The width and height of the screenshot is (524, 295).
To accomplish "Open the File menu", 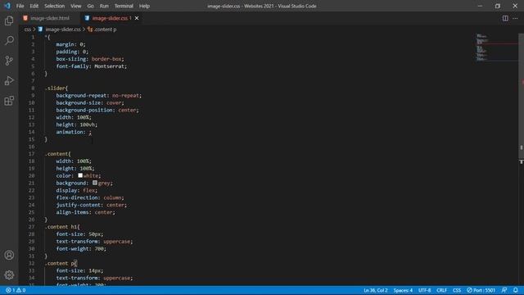I will (20, 6).
